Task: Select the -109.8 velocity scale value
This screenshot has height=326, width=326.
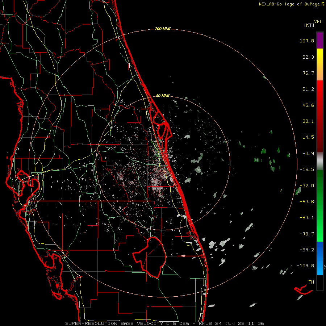Action: click(305, 266)
